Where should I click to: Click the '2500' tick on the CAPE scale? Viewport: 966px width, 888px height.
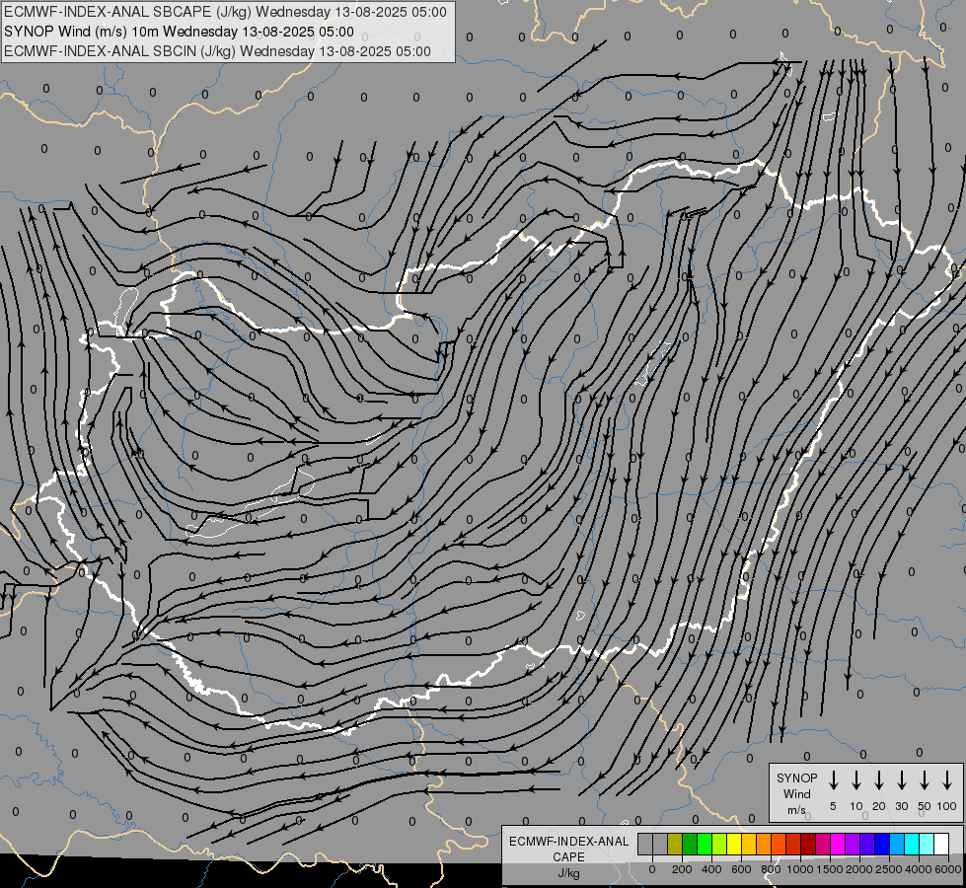point(888,869)
